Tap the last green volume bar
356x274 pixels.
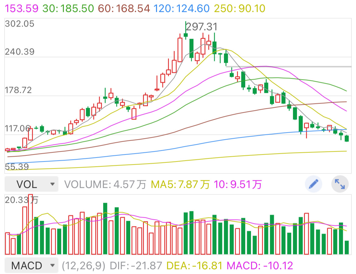pos(347,248)
